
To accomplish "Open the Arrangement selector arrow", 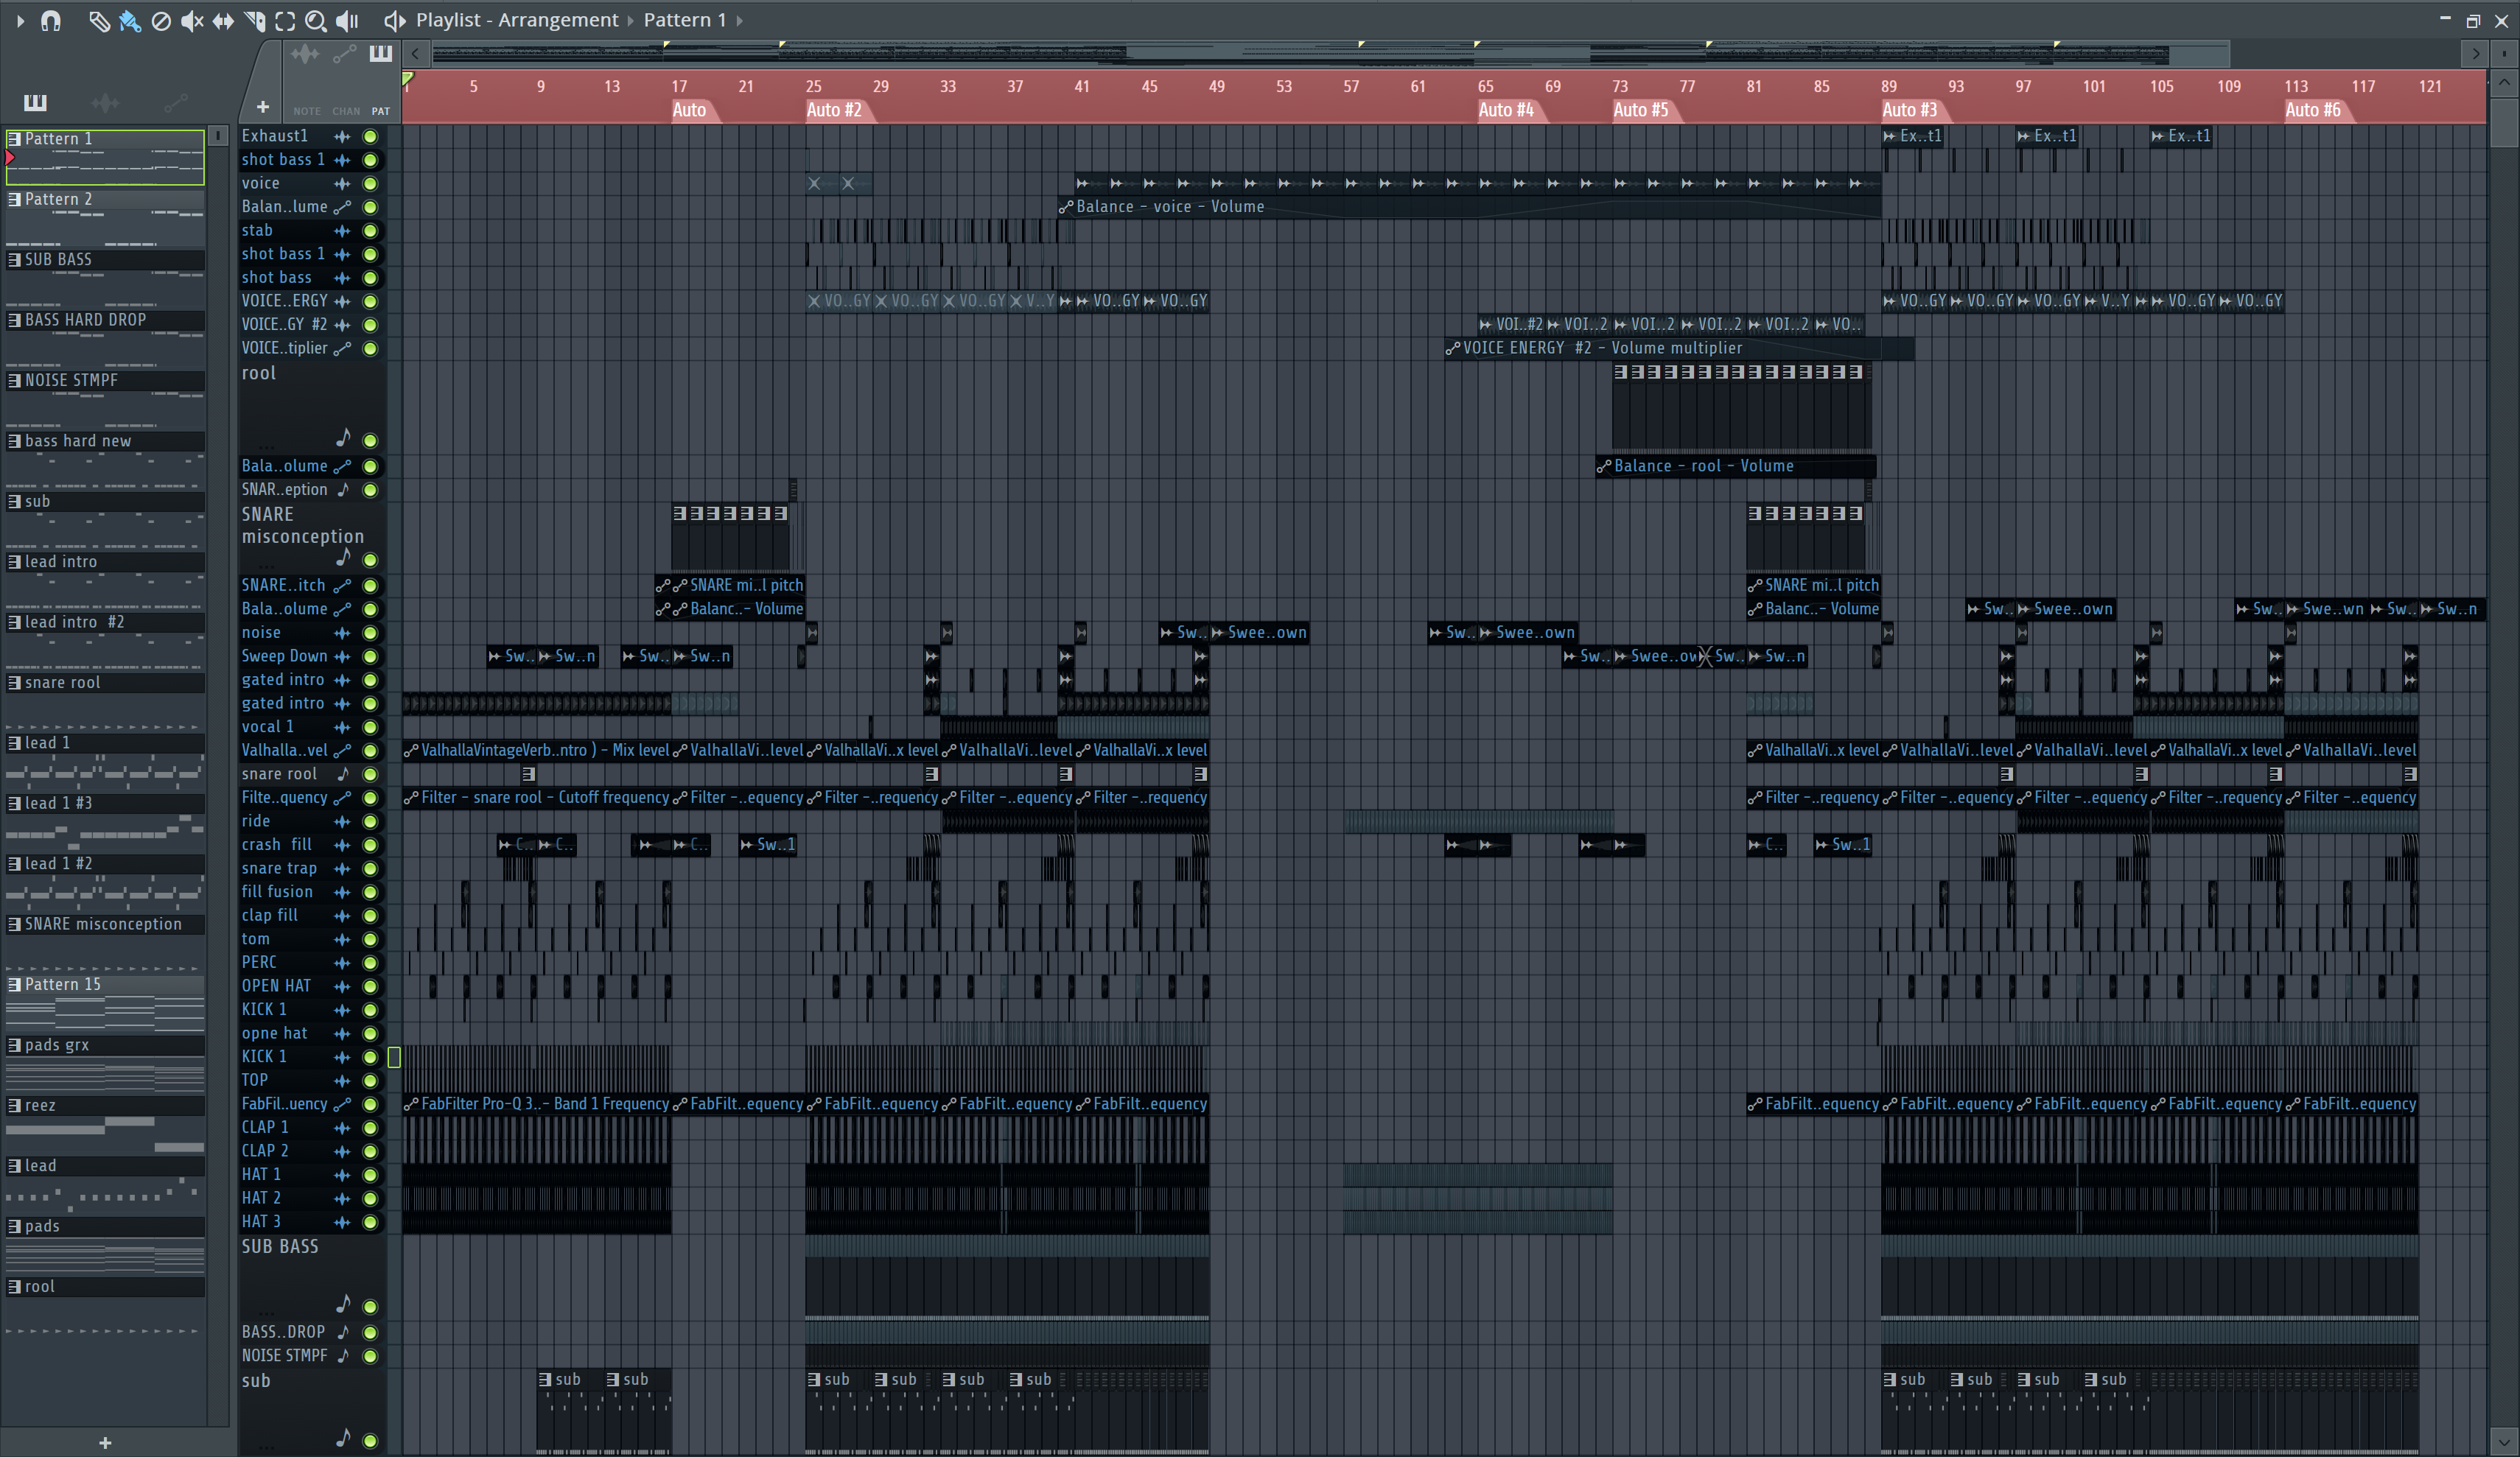I will point(631,20).
